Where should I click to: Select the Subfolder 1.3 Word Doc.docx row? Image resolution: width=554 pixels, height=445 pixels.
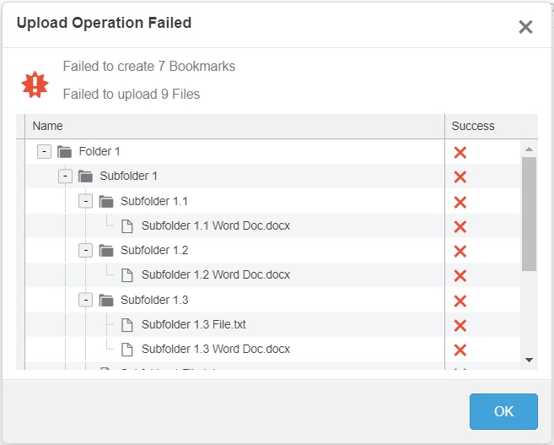click(x=216, y=349)
